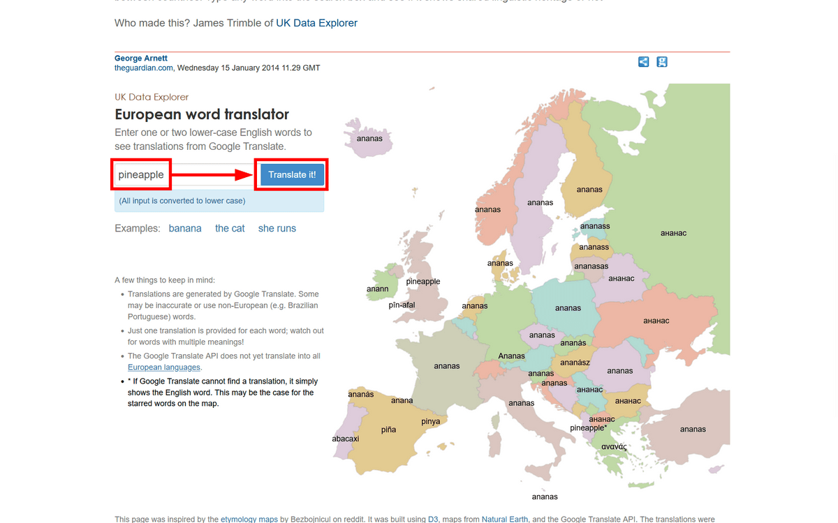Click 'anann' label on Ireland

click(x=377, y=289)
